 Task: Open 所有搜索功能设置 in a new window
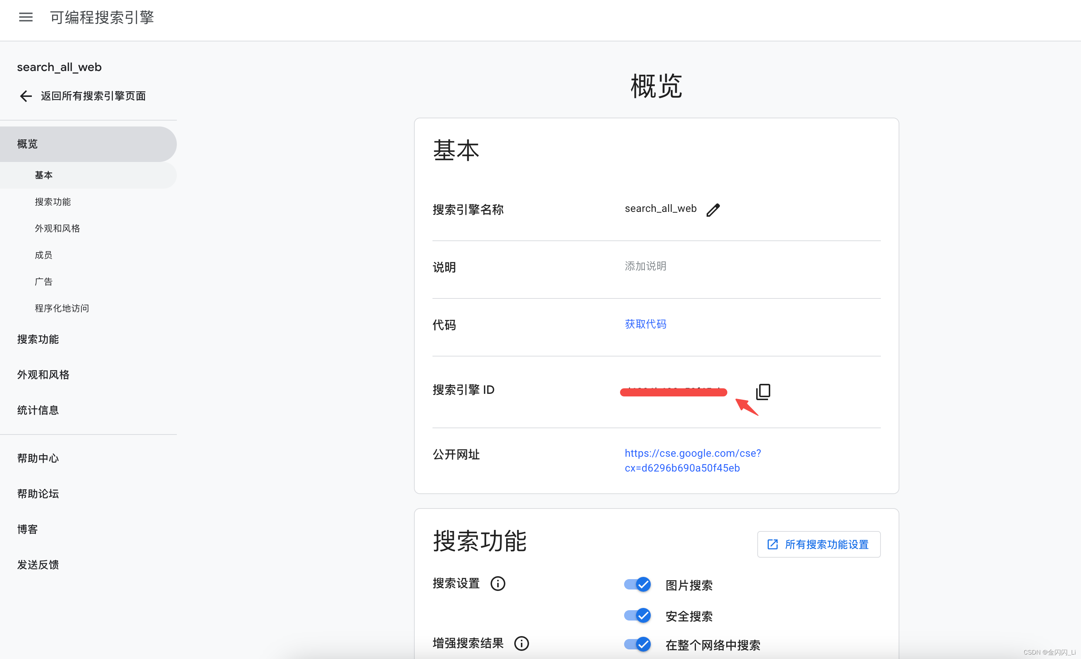(x=819, y=544)
